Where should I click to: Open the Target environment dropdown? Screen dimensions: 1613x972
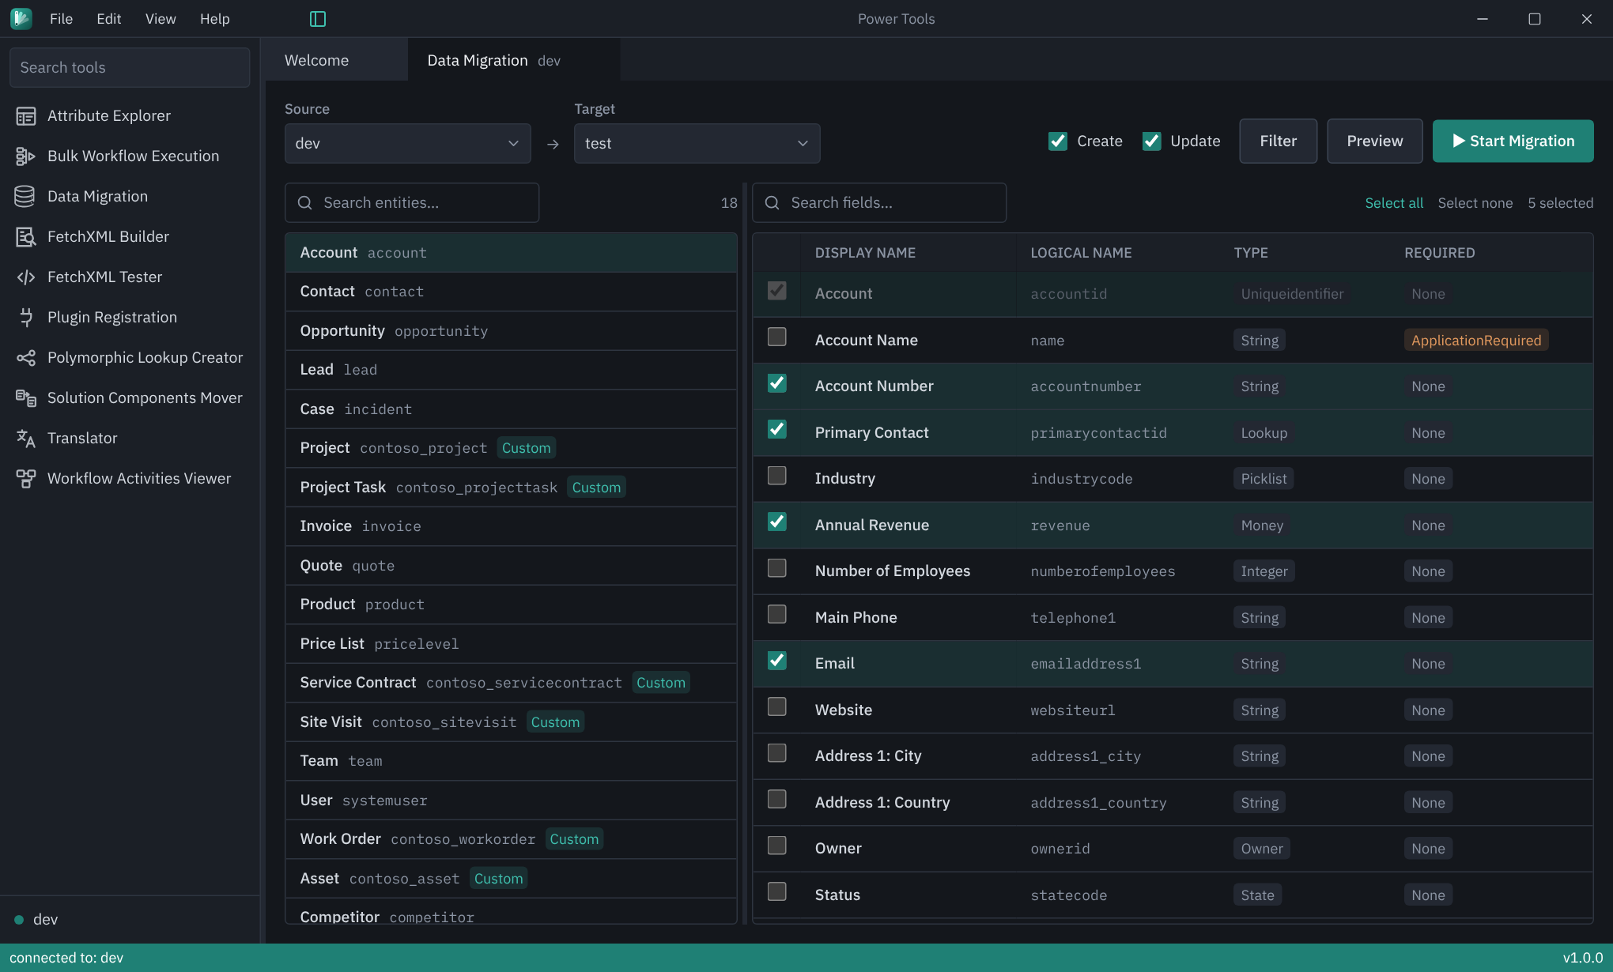coord(697,143)
